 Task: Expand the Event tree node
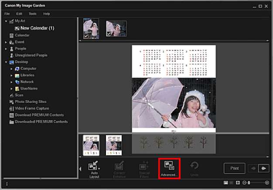coord(7,42)
